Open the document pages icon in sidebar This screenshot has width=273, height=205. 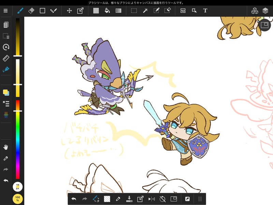(x=6, y=25)
